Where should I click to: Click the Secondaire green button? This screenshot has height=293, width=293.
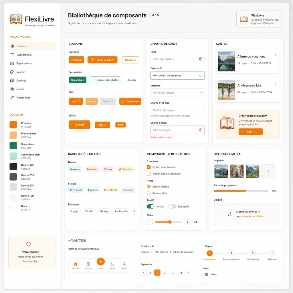[78, 80]
